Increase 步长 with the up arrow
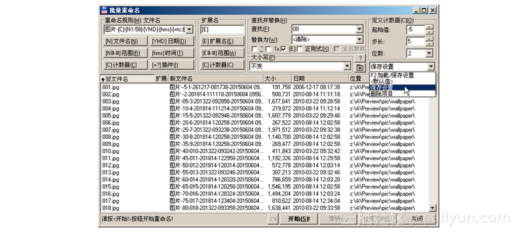The image size is (517, 233). (429, 39)
